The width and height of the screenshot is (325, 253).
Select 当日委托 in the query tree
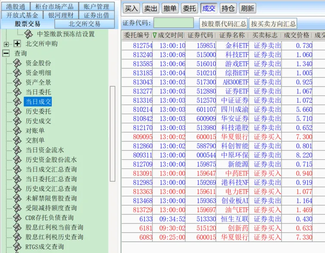(x=38, y=92)
